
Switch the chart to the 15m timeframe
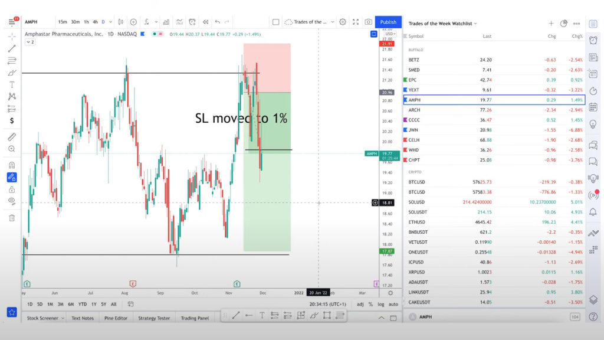click(x=63, y=22)
